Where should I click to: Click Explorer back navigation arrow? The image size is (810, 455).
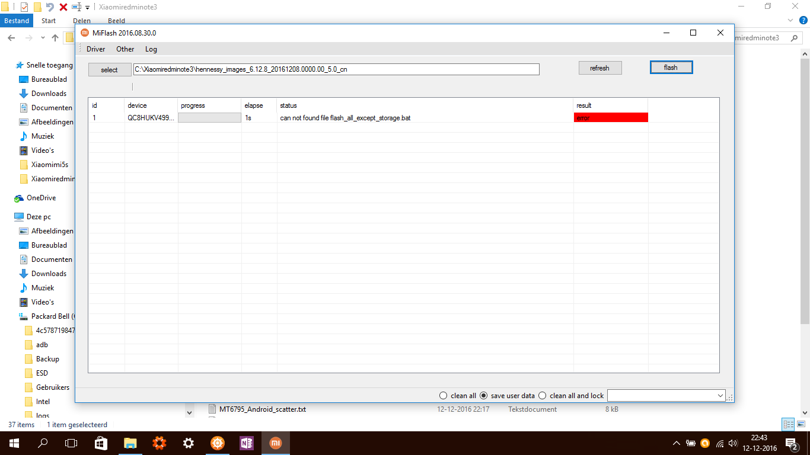pyautogui.click(x=11, y=38)
